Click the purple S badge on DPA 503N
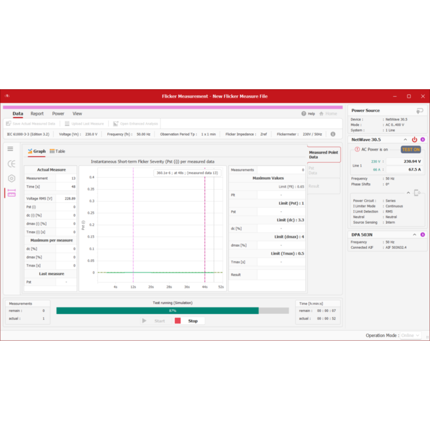The height and width of the screenshot is (430, 430). pyautogui.click(x=422, y=234)
